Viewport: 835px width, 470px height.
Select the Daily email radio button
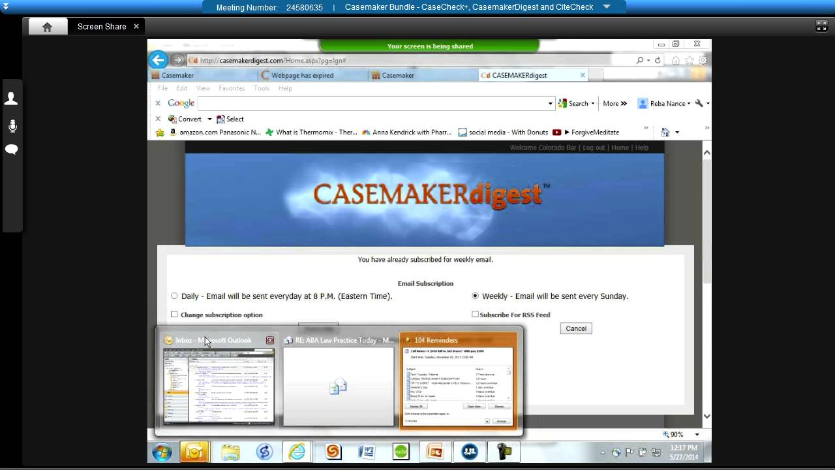click(x=174, y=296)
